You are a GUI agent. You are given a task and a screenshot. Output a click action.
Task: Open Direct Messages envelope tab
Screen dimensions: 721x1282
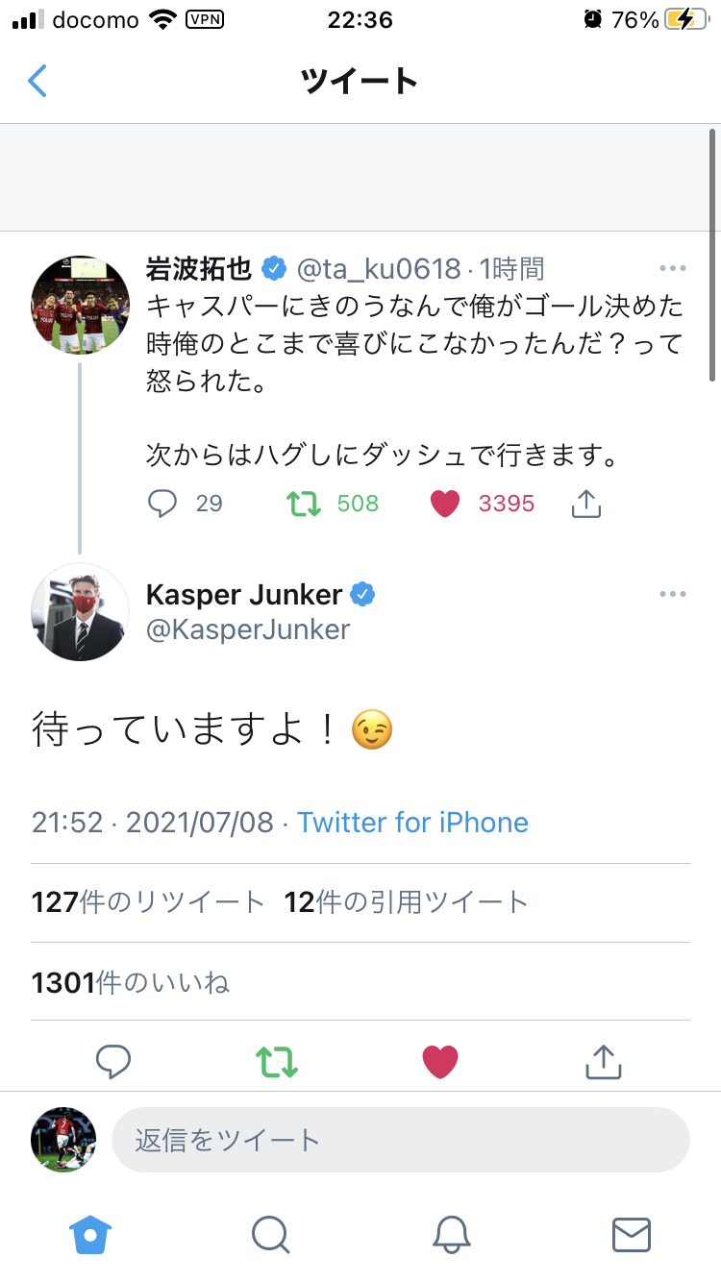pos(631,1234)
